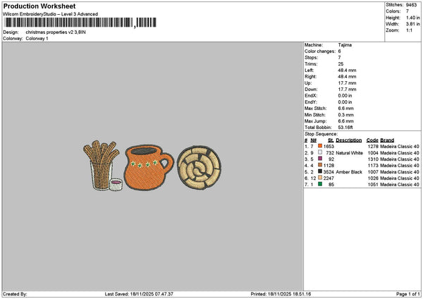Click the Natural White swatch in stop 2
The width and height of the screenshot is (423, 299).
[x=320, y=152]
